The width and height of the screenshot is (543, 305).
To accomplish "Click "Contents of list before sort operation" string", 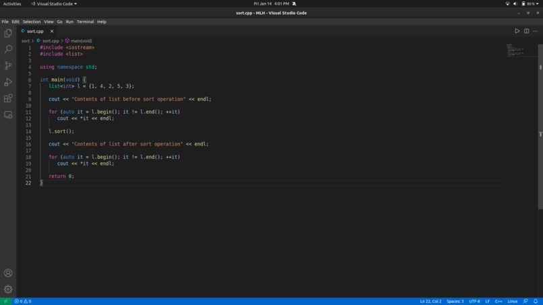I will coord(129,99).
